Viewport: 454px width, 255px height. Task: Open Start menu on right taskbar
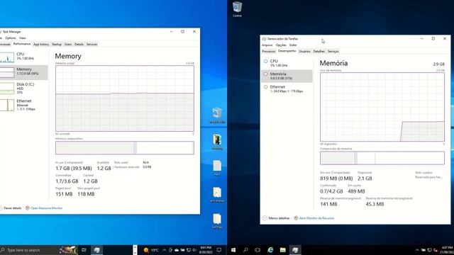(233, 250)
